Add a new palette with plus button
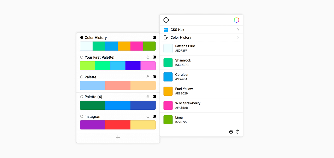Viewport: 334px width, 158px height. tap(118, 137)
